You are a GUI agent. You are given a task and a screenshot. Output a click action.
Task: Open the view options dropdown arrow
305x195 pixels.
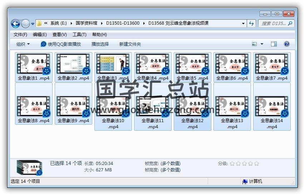click(262, 44)
